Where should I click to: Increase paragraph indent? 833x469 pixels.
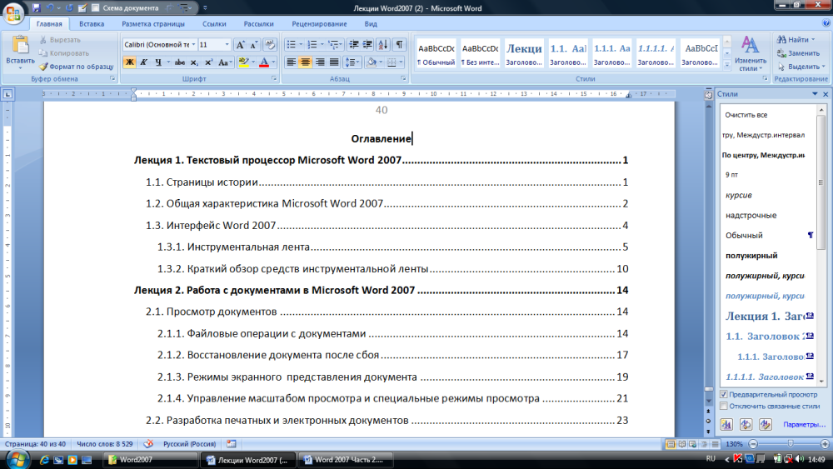pos(367,45)
